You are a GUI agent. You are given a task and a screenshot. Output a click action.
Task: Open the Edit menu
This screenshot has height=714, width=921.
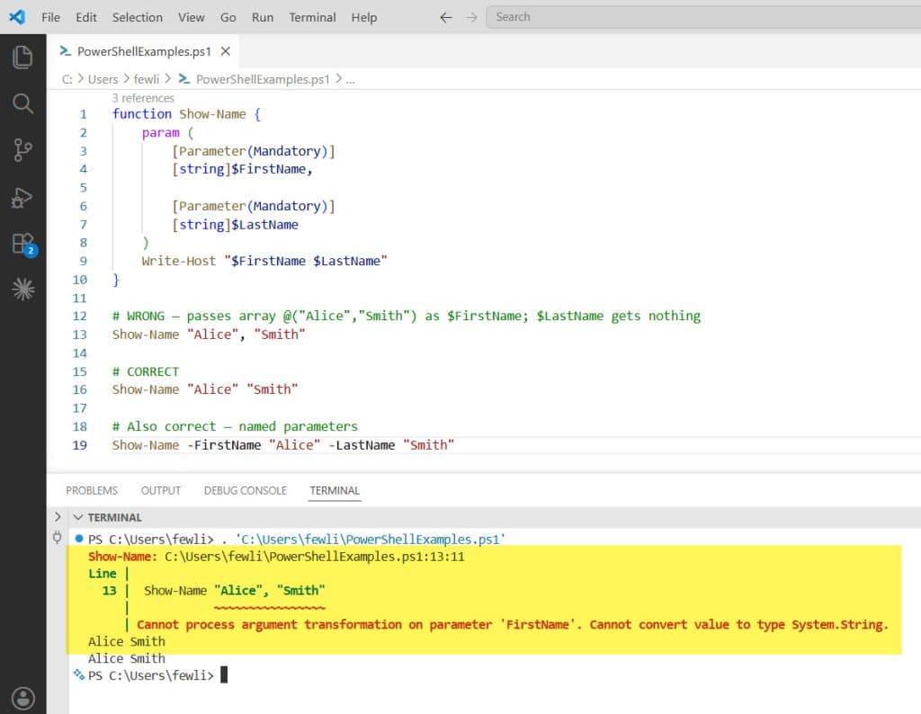click(x=85, y=18)
